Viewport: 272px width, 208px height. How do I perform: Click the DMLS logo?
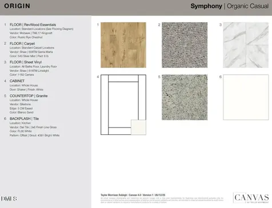click(9, 199)
